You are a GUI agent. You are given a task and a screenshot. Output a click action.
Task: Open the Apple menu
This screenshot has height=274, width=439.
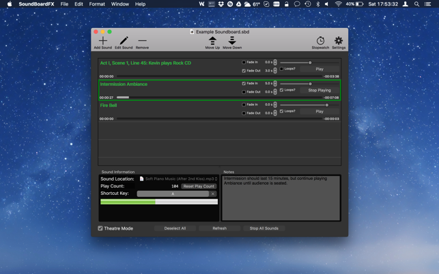[x=10, y=4]
